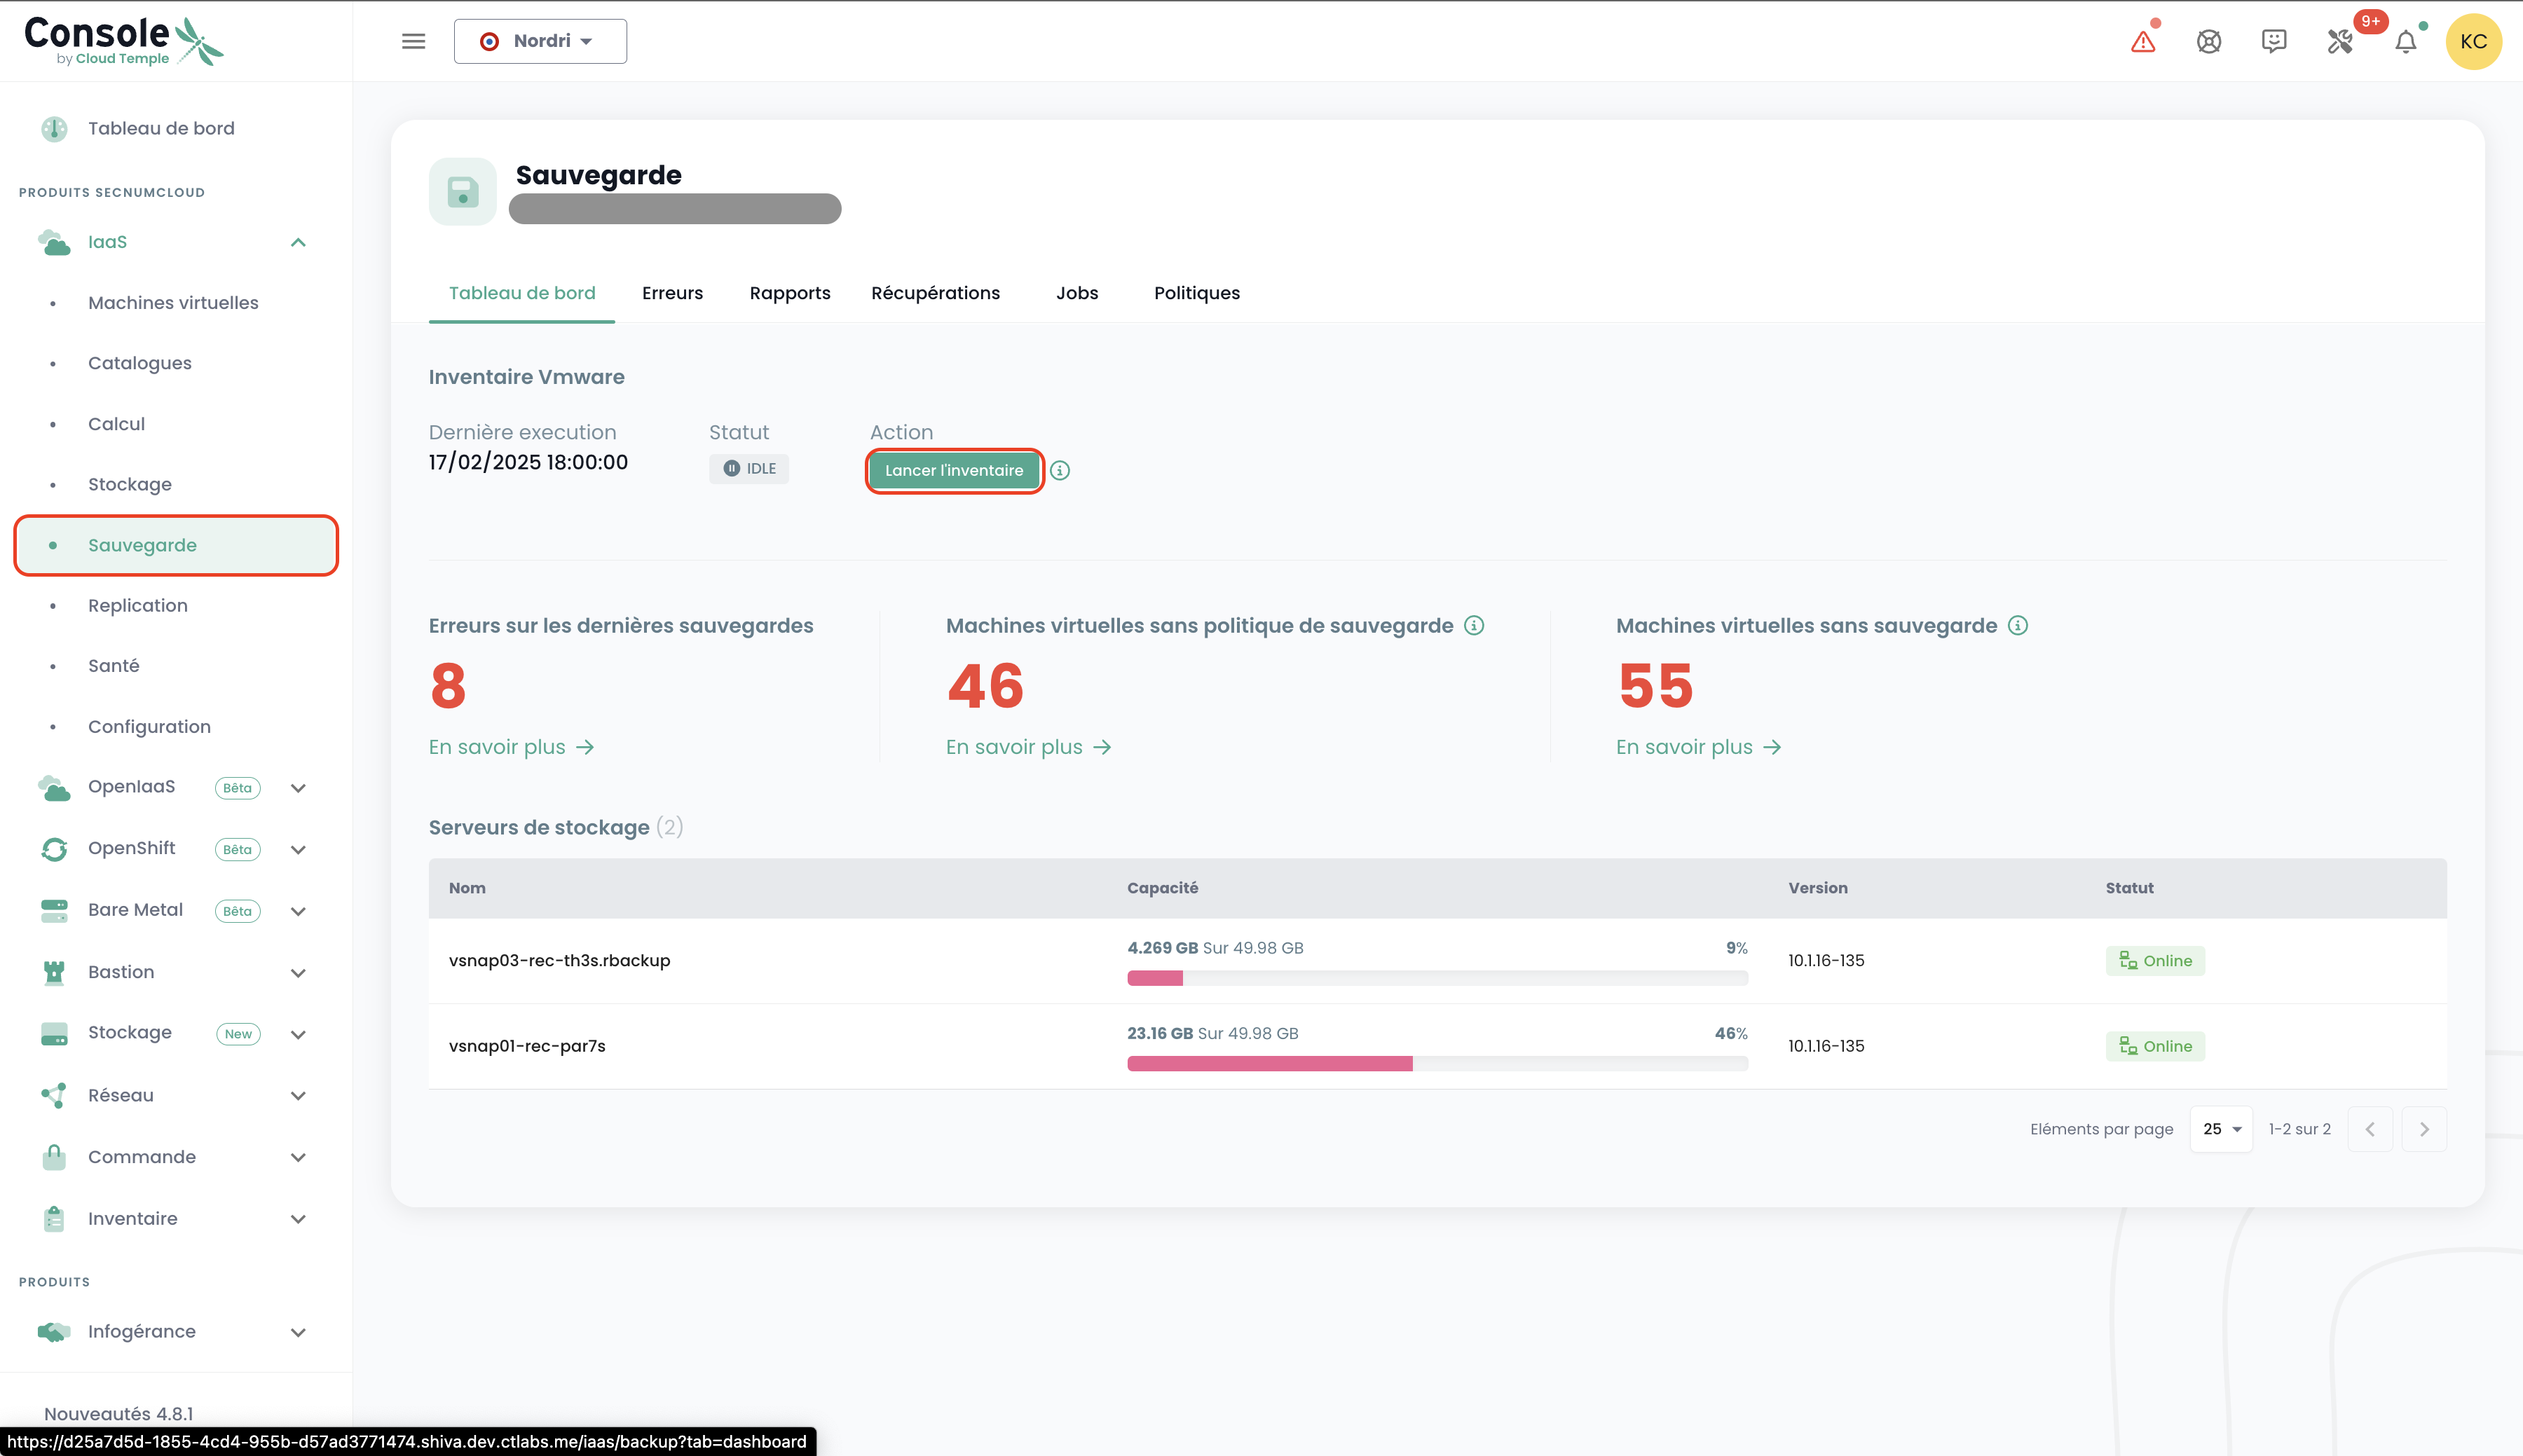
Task: Click En savoir plus under backup errors
Action: (511, 747)
